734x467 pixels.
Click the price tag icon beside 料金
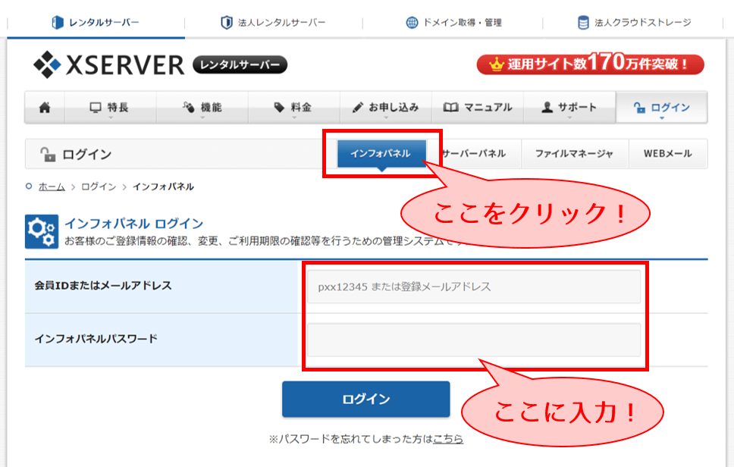coord(279,108)
